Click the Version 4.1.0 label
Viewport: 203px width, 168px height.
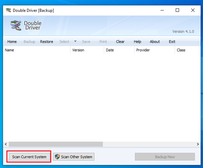183,31
